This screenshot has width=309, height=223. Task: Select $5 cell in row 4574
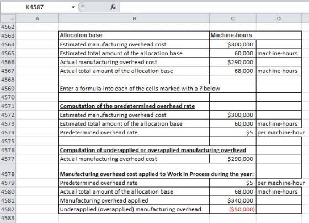(x=233, y=132)
